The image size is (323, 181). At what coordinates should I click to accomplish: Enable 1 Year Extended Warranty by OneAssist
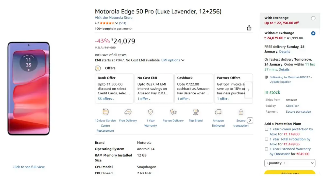tap(266, 149)
